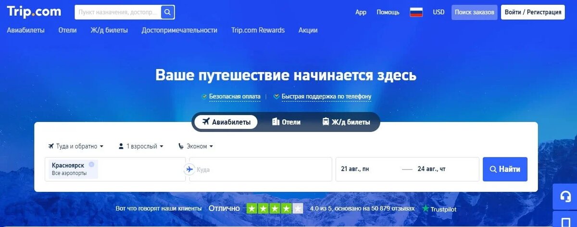Switch to the Ж/д билеты search tab
The height and width of the screenshot is (227, 577).
click(346, 122)
